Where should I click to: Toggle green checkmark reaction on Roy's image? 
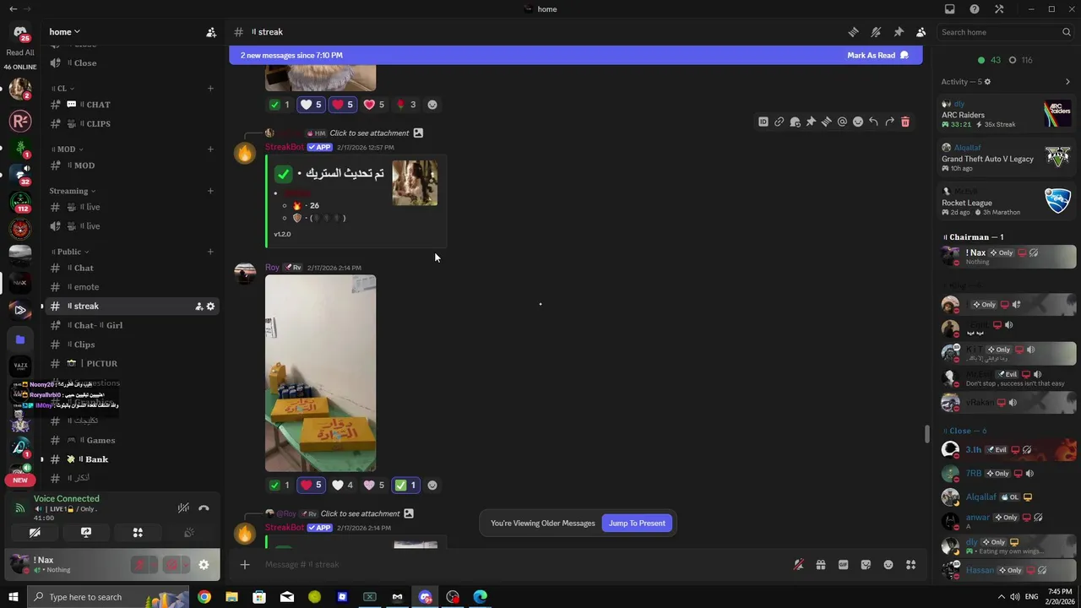tap(280, 485)
